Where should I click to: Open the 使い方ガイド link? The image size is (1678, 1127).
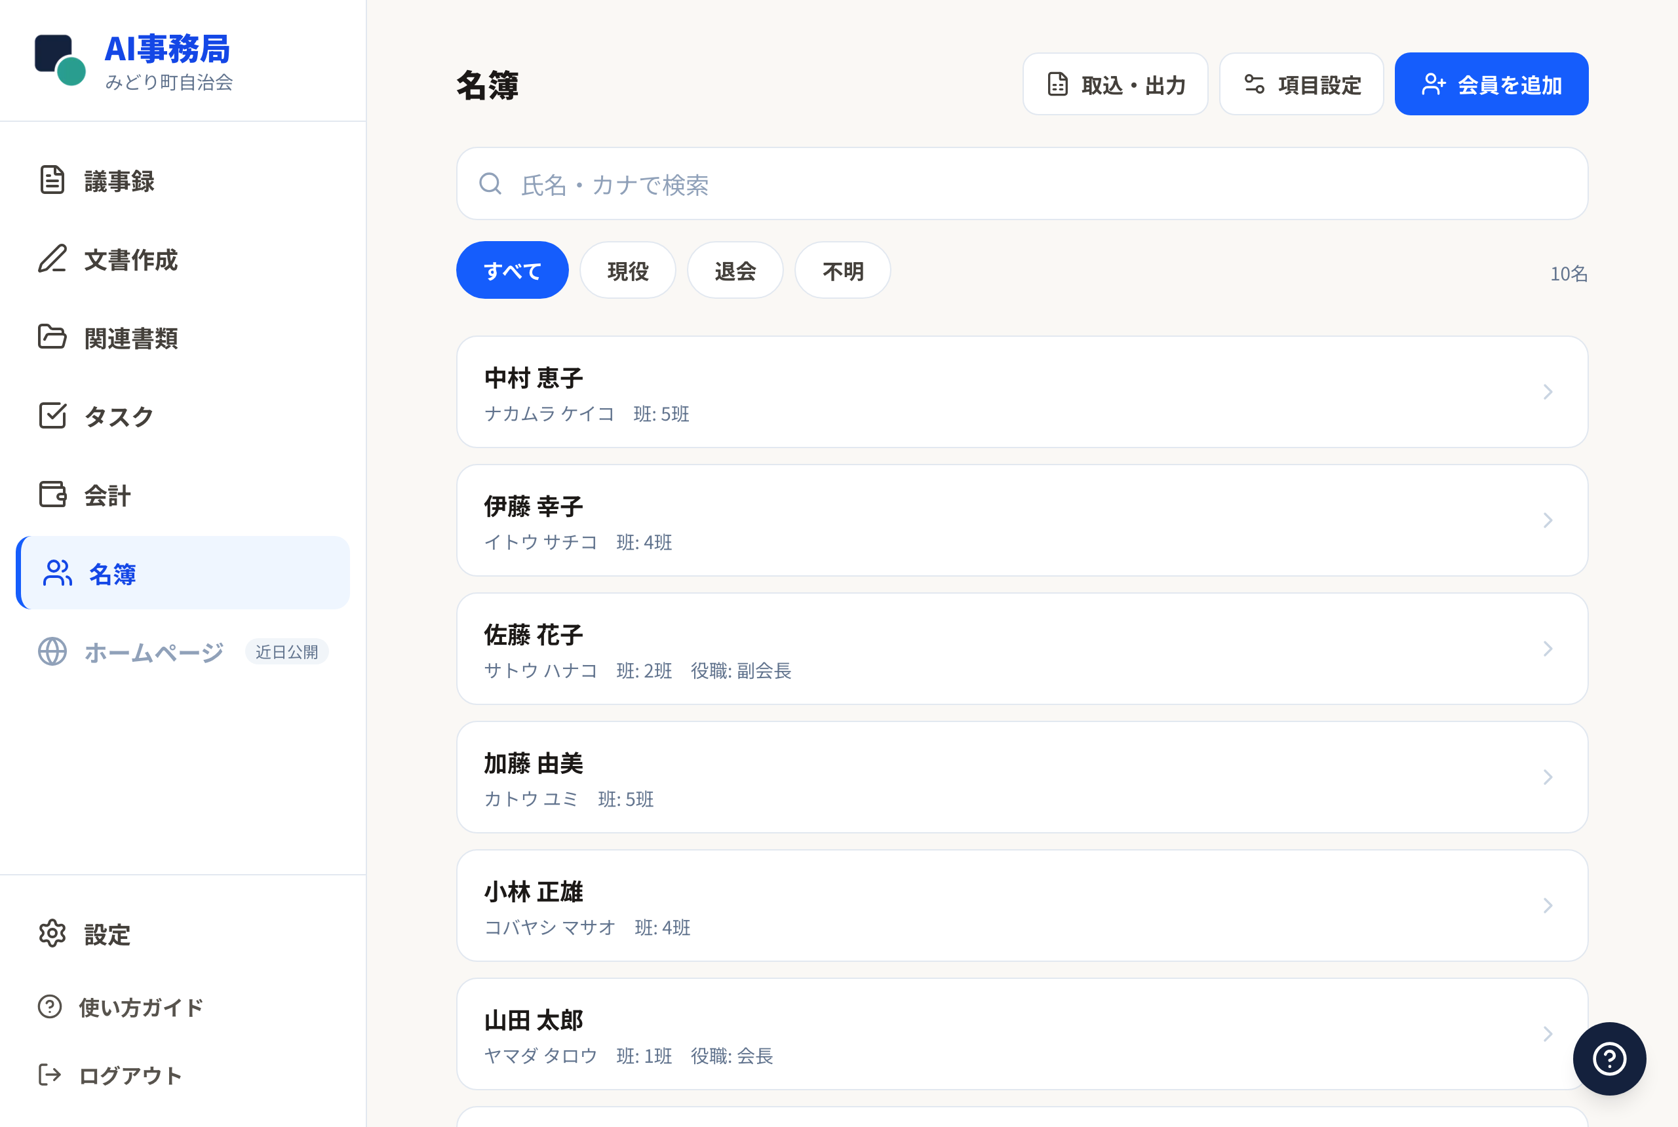coord(183,1006)
